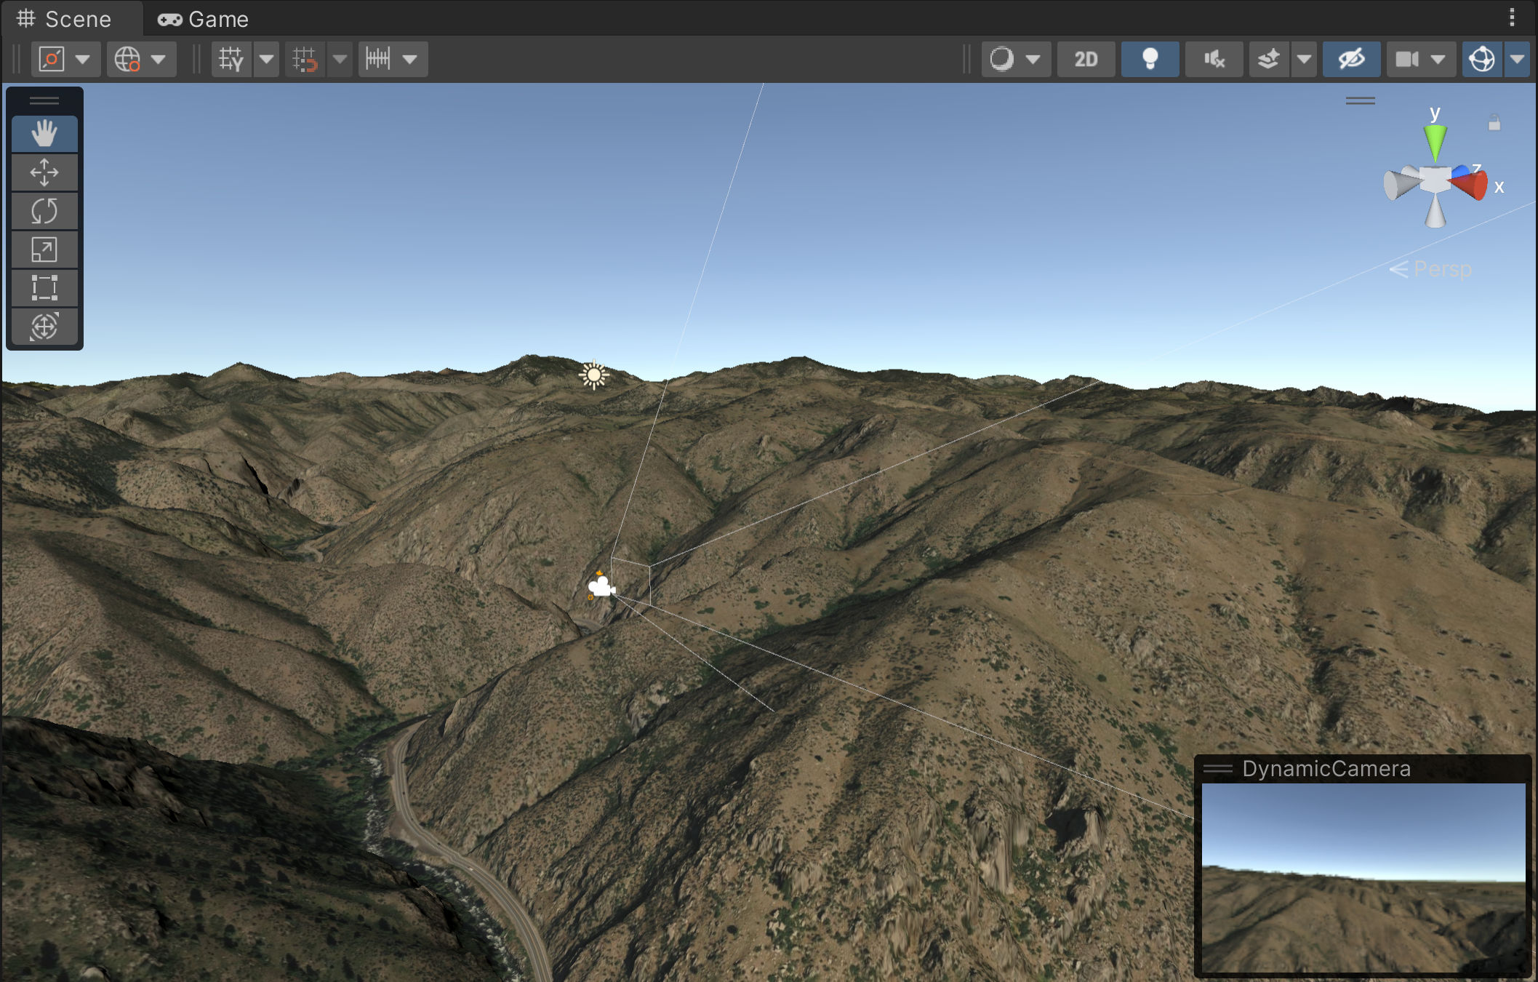1538x982 pixels.
Task: Click the camera gizmo in the scene
Action: coord(601,586)
